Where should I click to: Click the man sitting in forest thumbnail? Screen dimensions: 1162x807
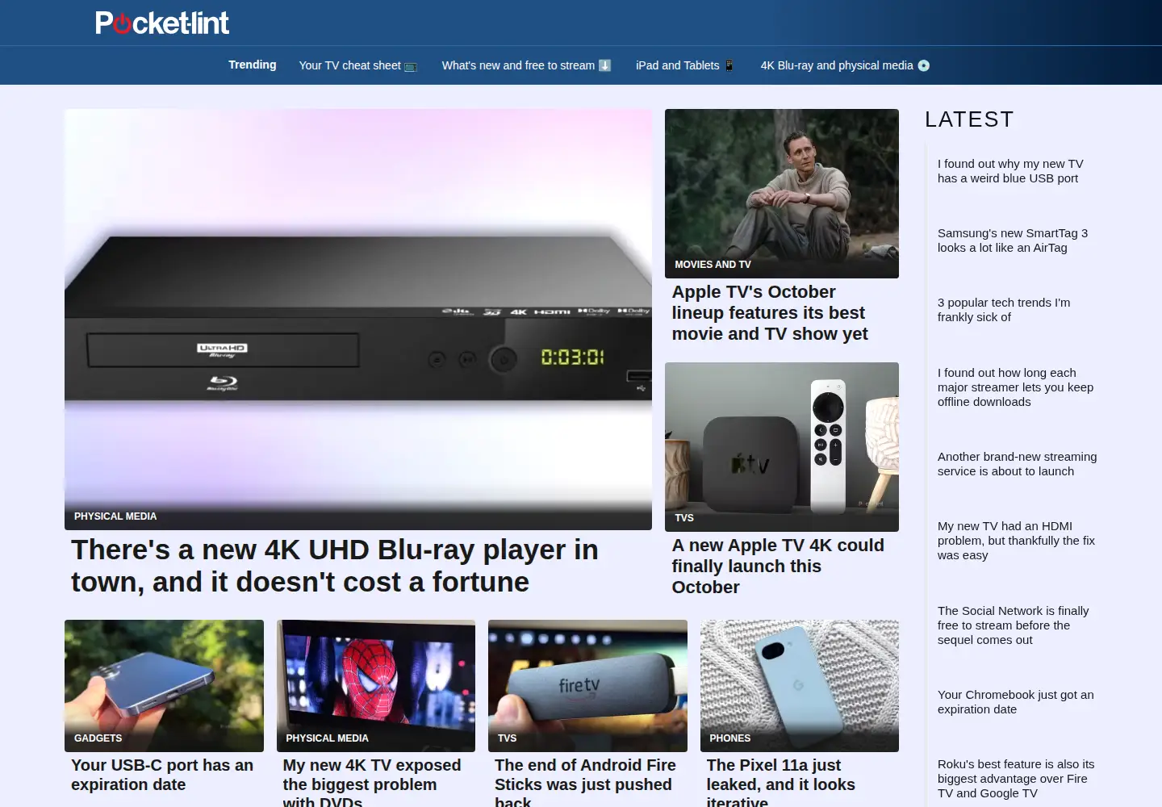[x=782, y=194]
